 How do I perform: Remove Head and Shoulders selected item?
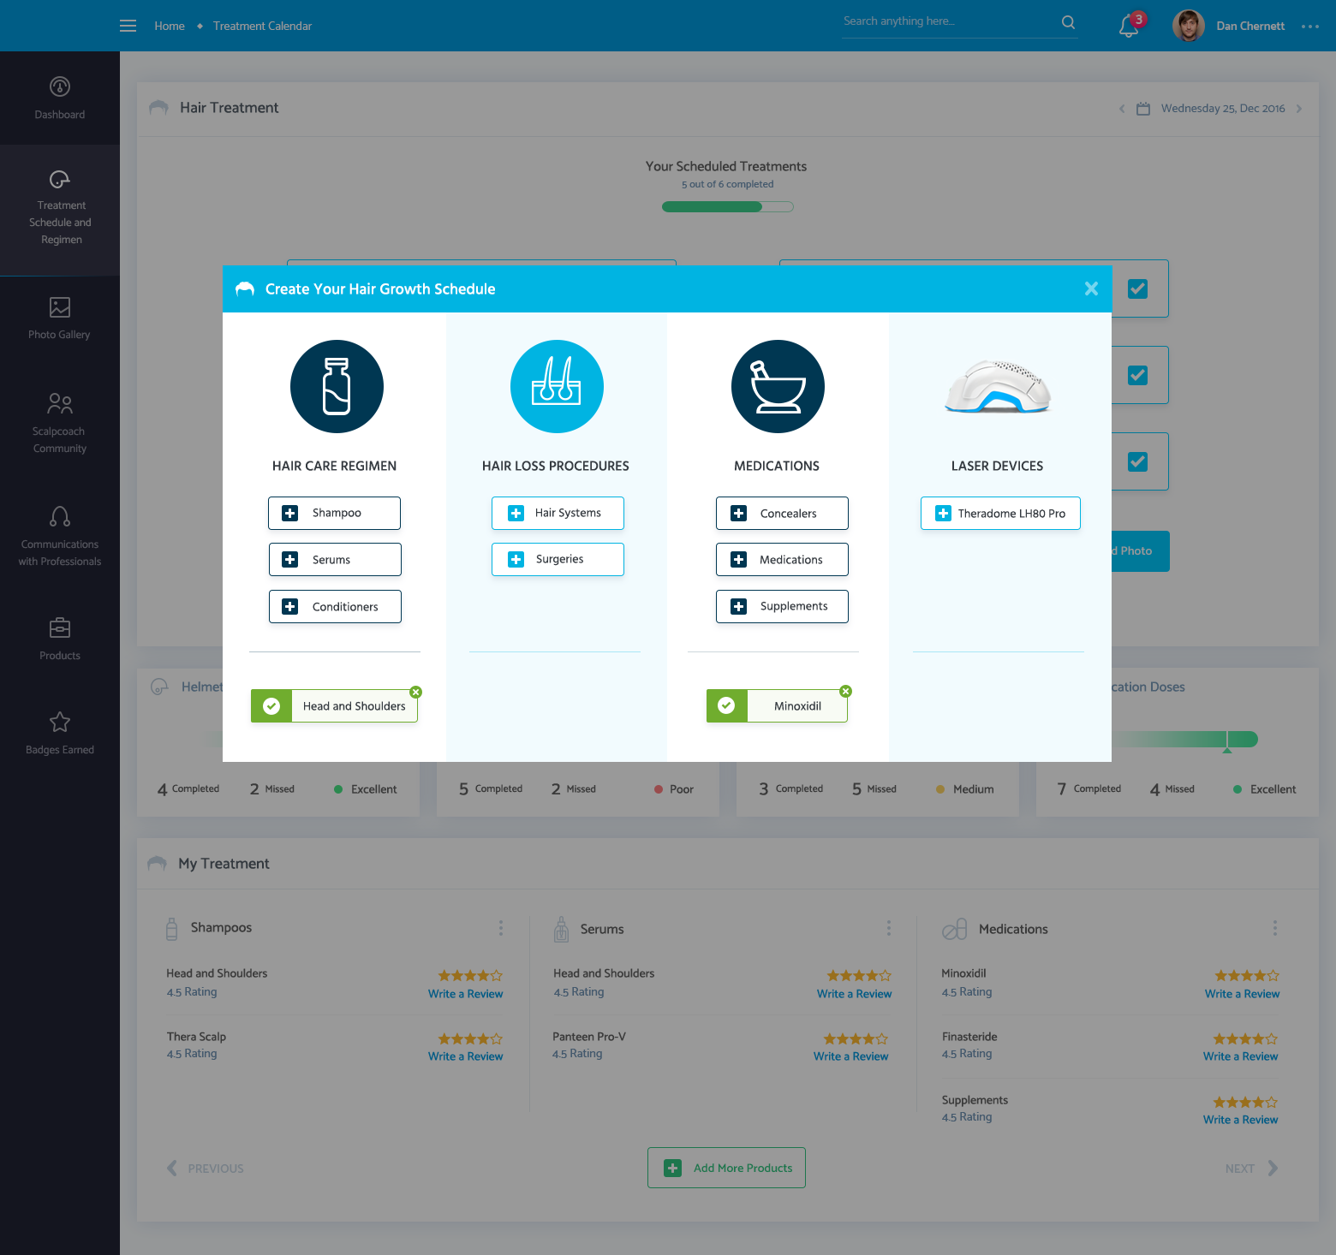coord(415,692)
